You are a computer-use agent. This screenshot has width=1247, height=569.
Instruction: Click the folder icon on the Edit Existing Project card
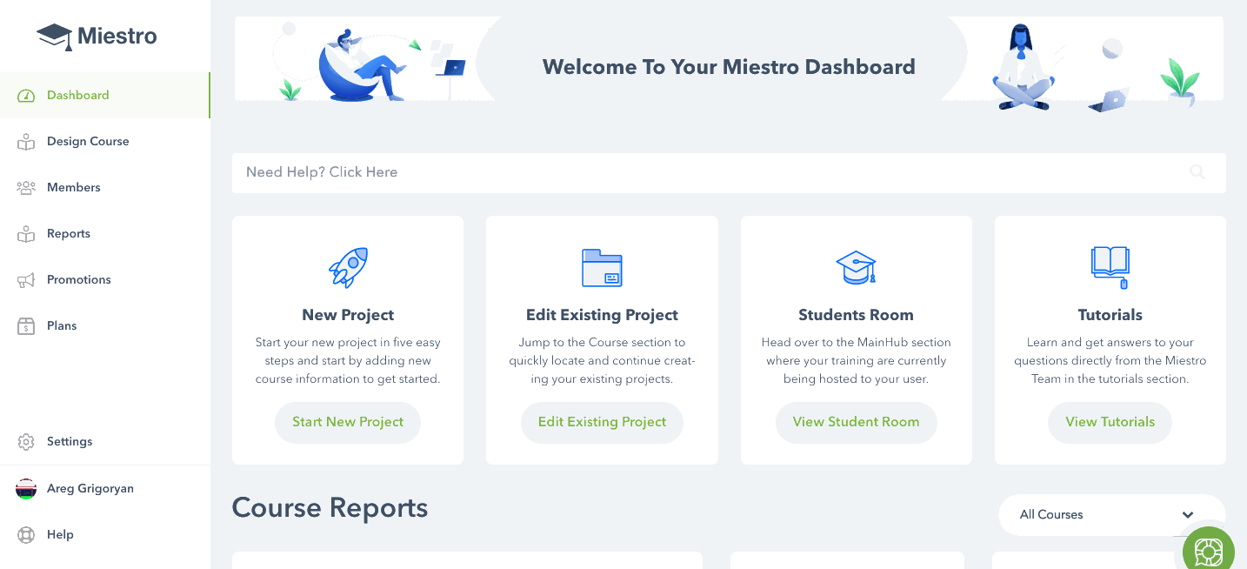[602, 268]
